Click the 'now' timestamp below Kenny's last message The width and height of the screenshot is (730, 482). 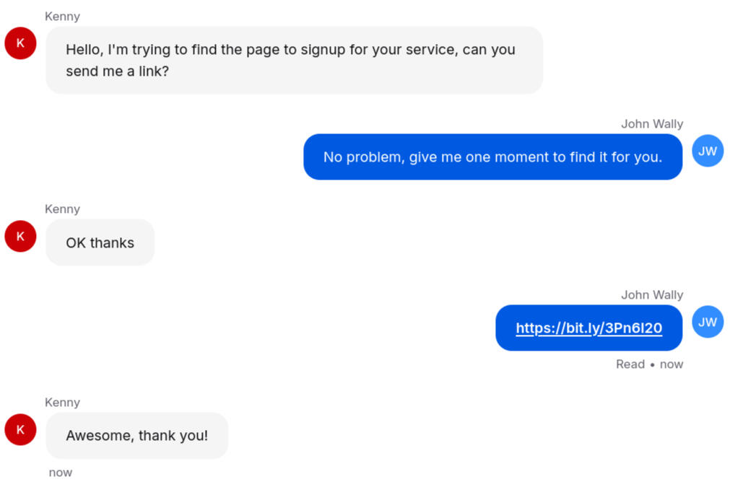click(60, 472)
